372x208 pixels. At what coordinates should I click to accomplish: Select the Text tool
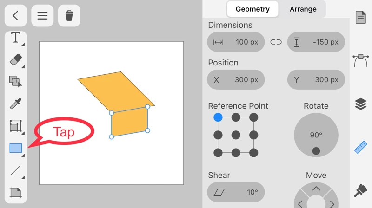(16, 38)
